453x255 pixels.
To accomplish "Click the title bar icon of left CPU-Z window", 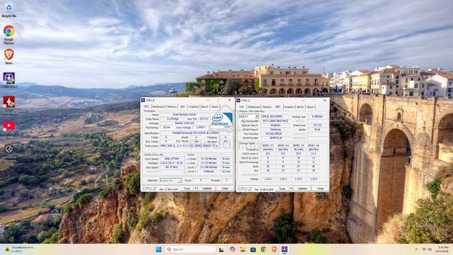I will click(143, 100).
